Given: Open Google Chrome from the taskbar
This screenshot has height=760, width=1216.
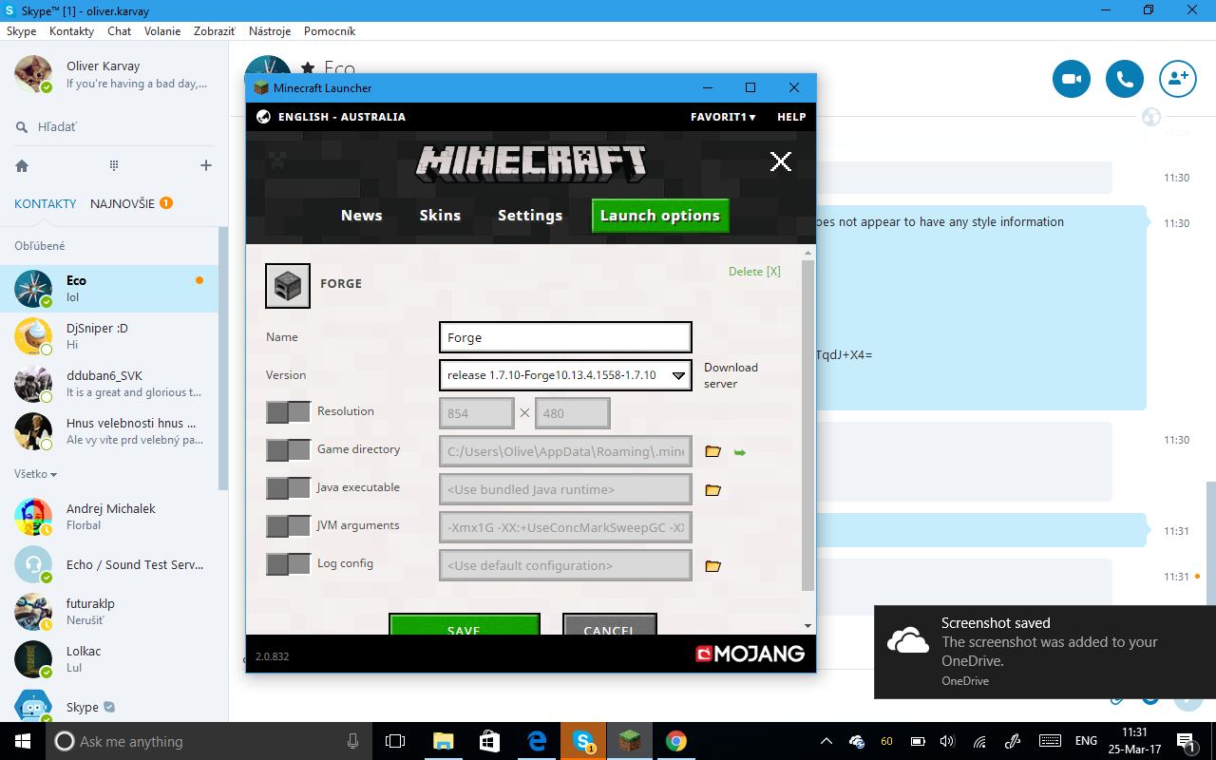Looking at the screenshot, I should pyautogui.click(x=676, y=741).
